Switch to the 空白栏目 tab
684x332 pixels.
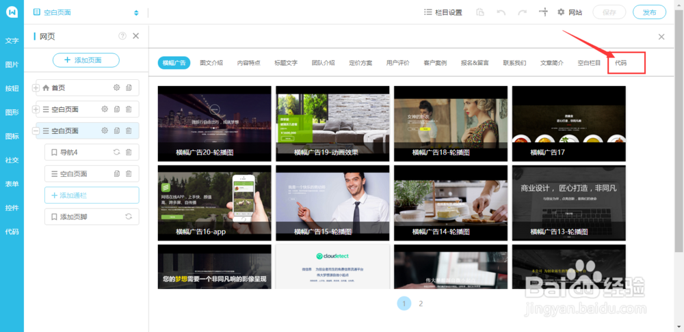click(x=590, y=63)
